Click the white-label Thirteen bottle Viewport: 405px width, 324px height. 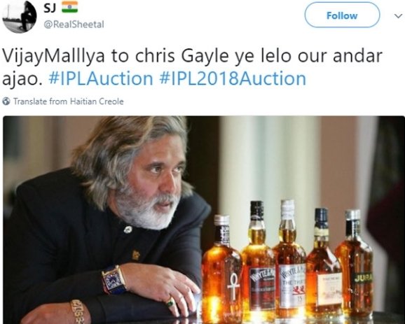289,259
